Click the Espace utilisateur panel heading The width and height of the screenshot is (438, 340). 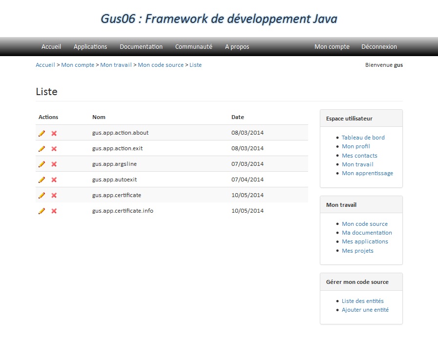click(x=349, y=119)
